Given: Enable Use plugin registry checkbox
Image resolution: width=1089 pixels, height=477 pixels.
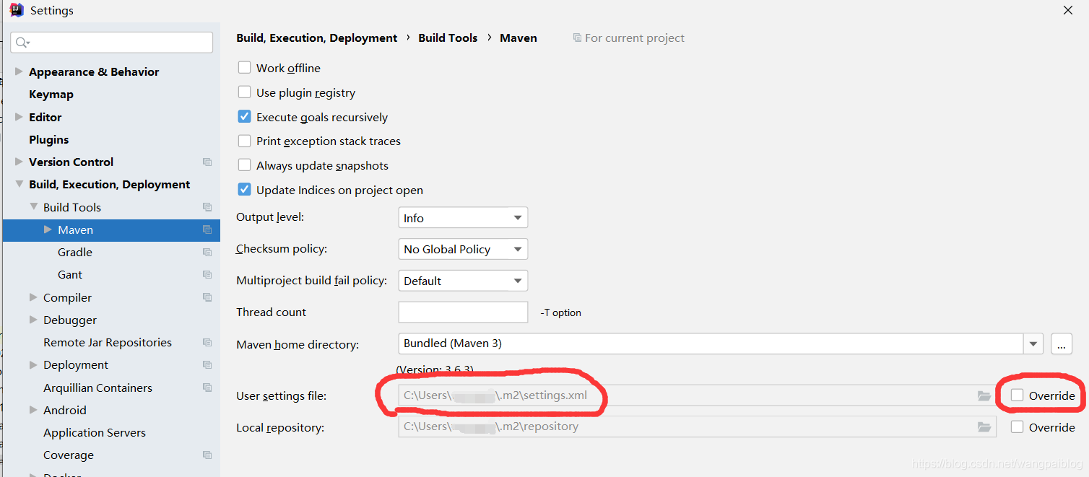Looking at the screenshot, I should [245, 92].
